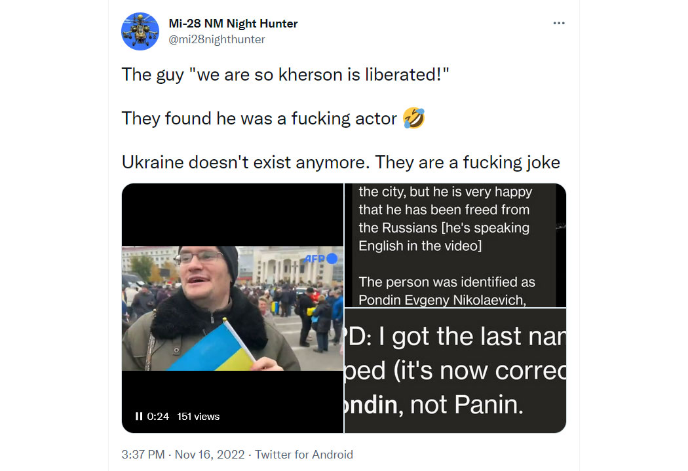Open the three-dot more options menu
Screen dimensions: 688x471
click(x=558, y=23)
